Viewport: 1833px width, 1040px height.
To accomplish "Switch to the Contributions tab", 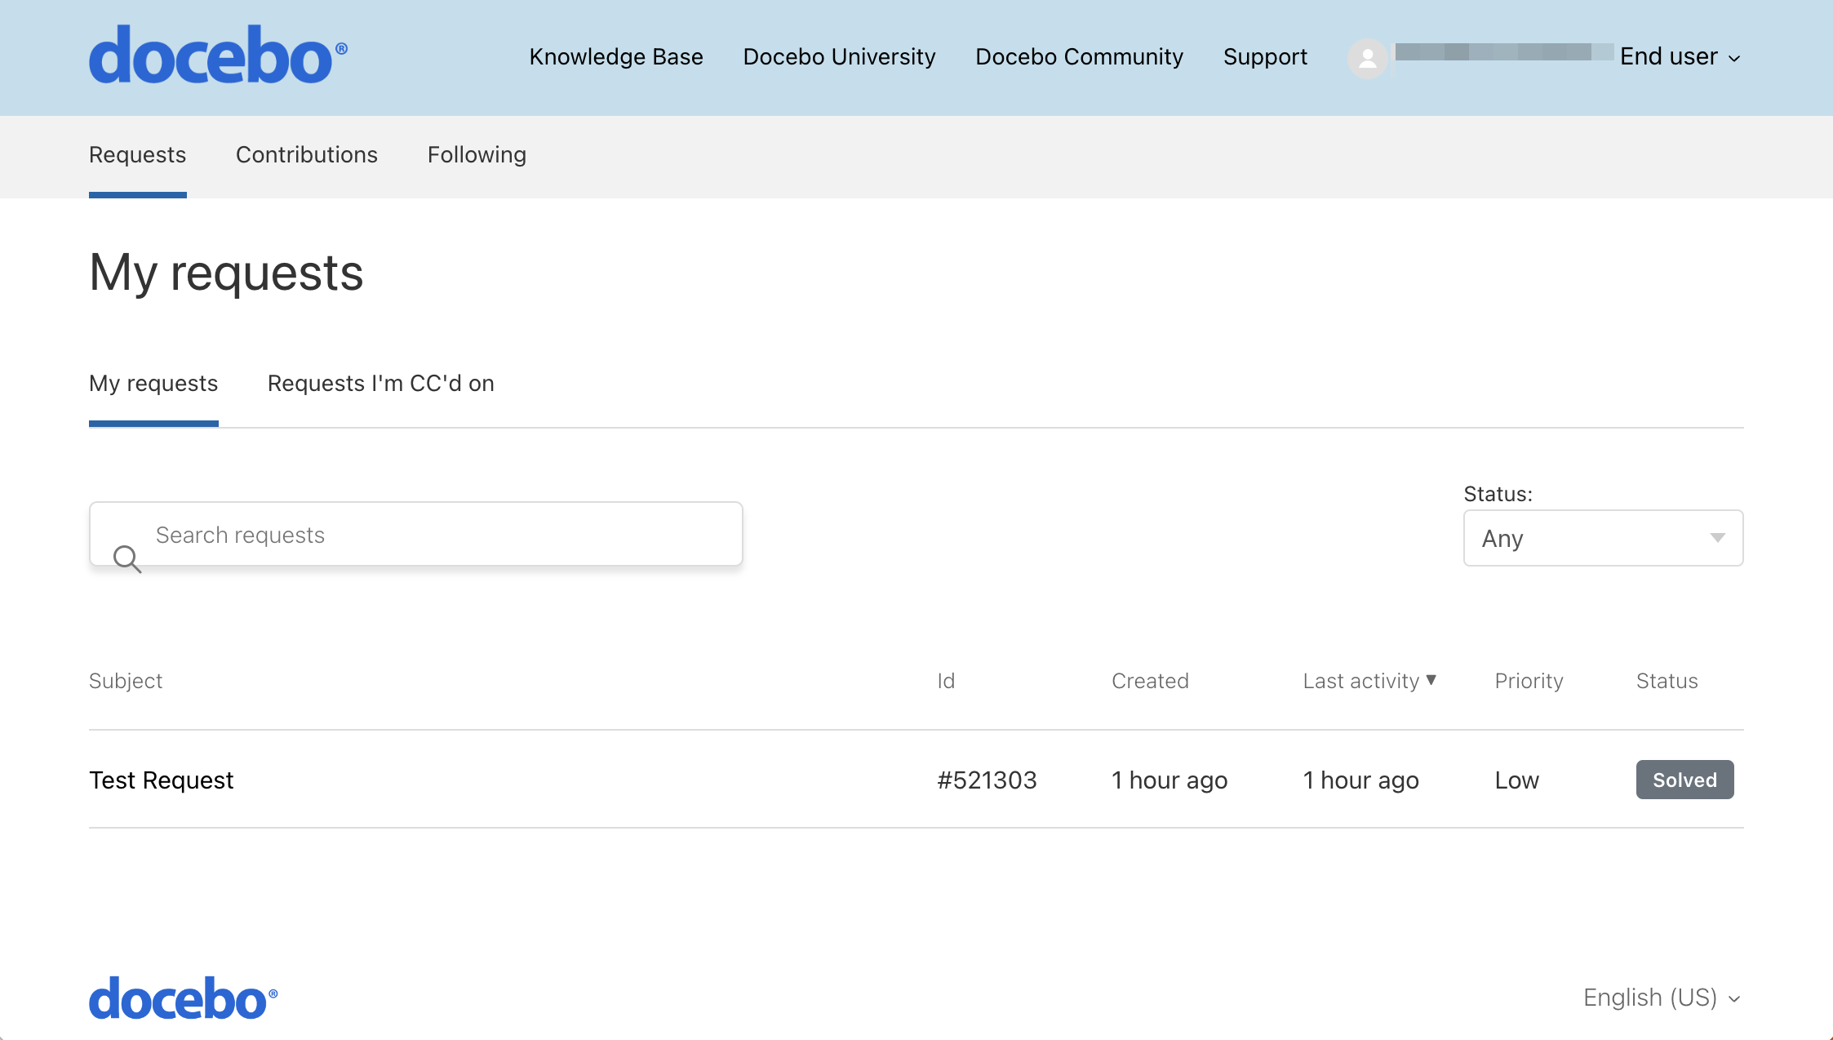I will pyautogui.click(x=307, y=154).
